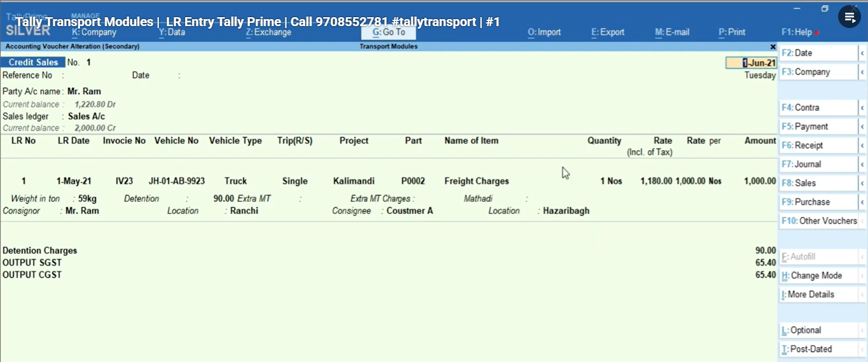The width and height of the screenshot is (868, 362).
Task: Open the O: Import menu
Action: click(544, 32)
